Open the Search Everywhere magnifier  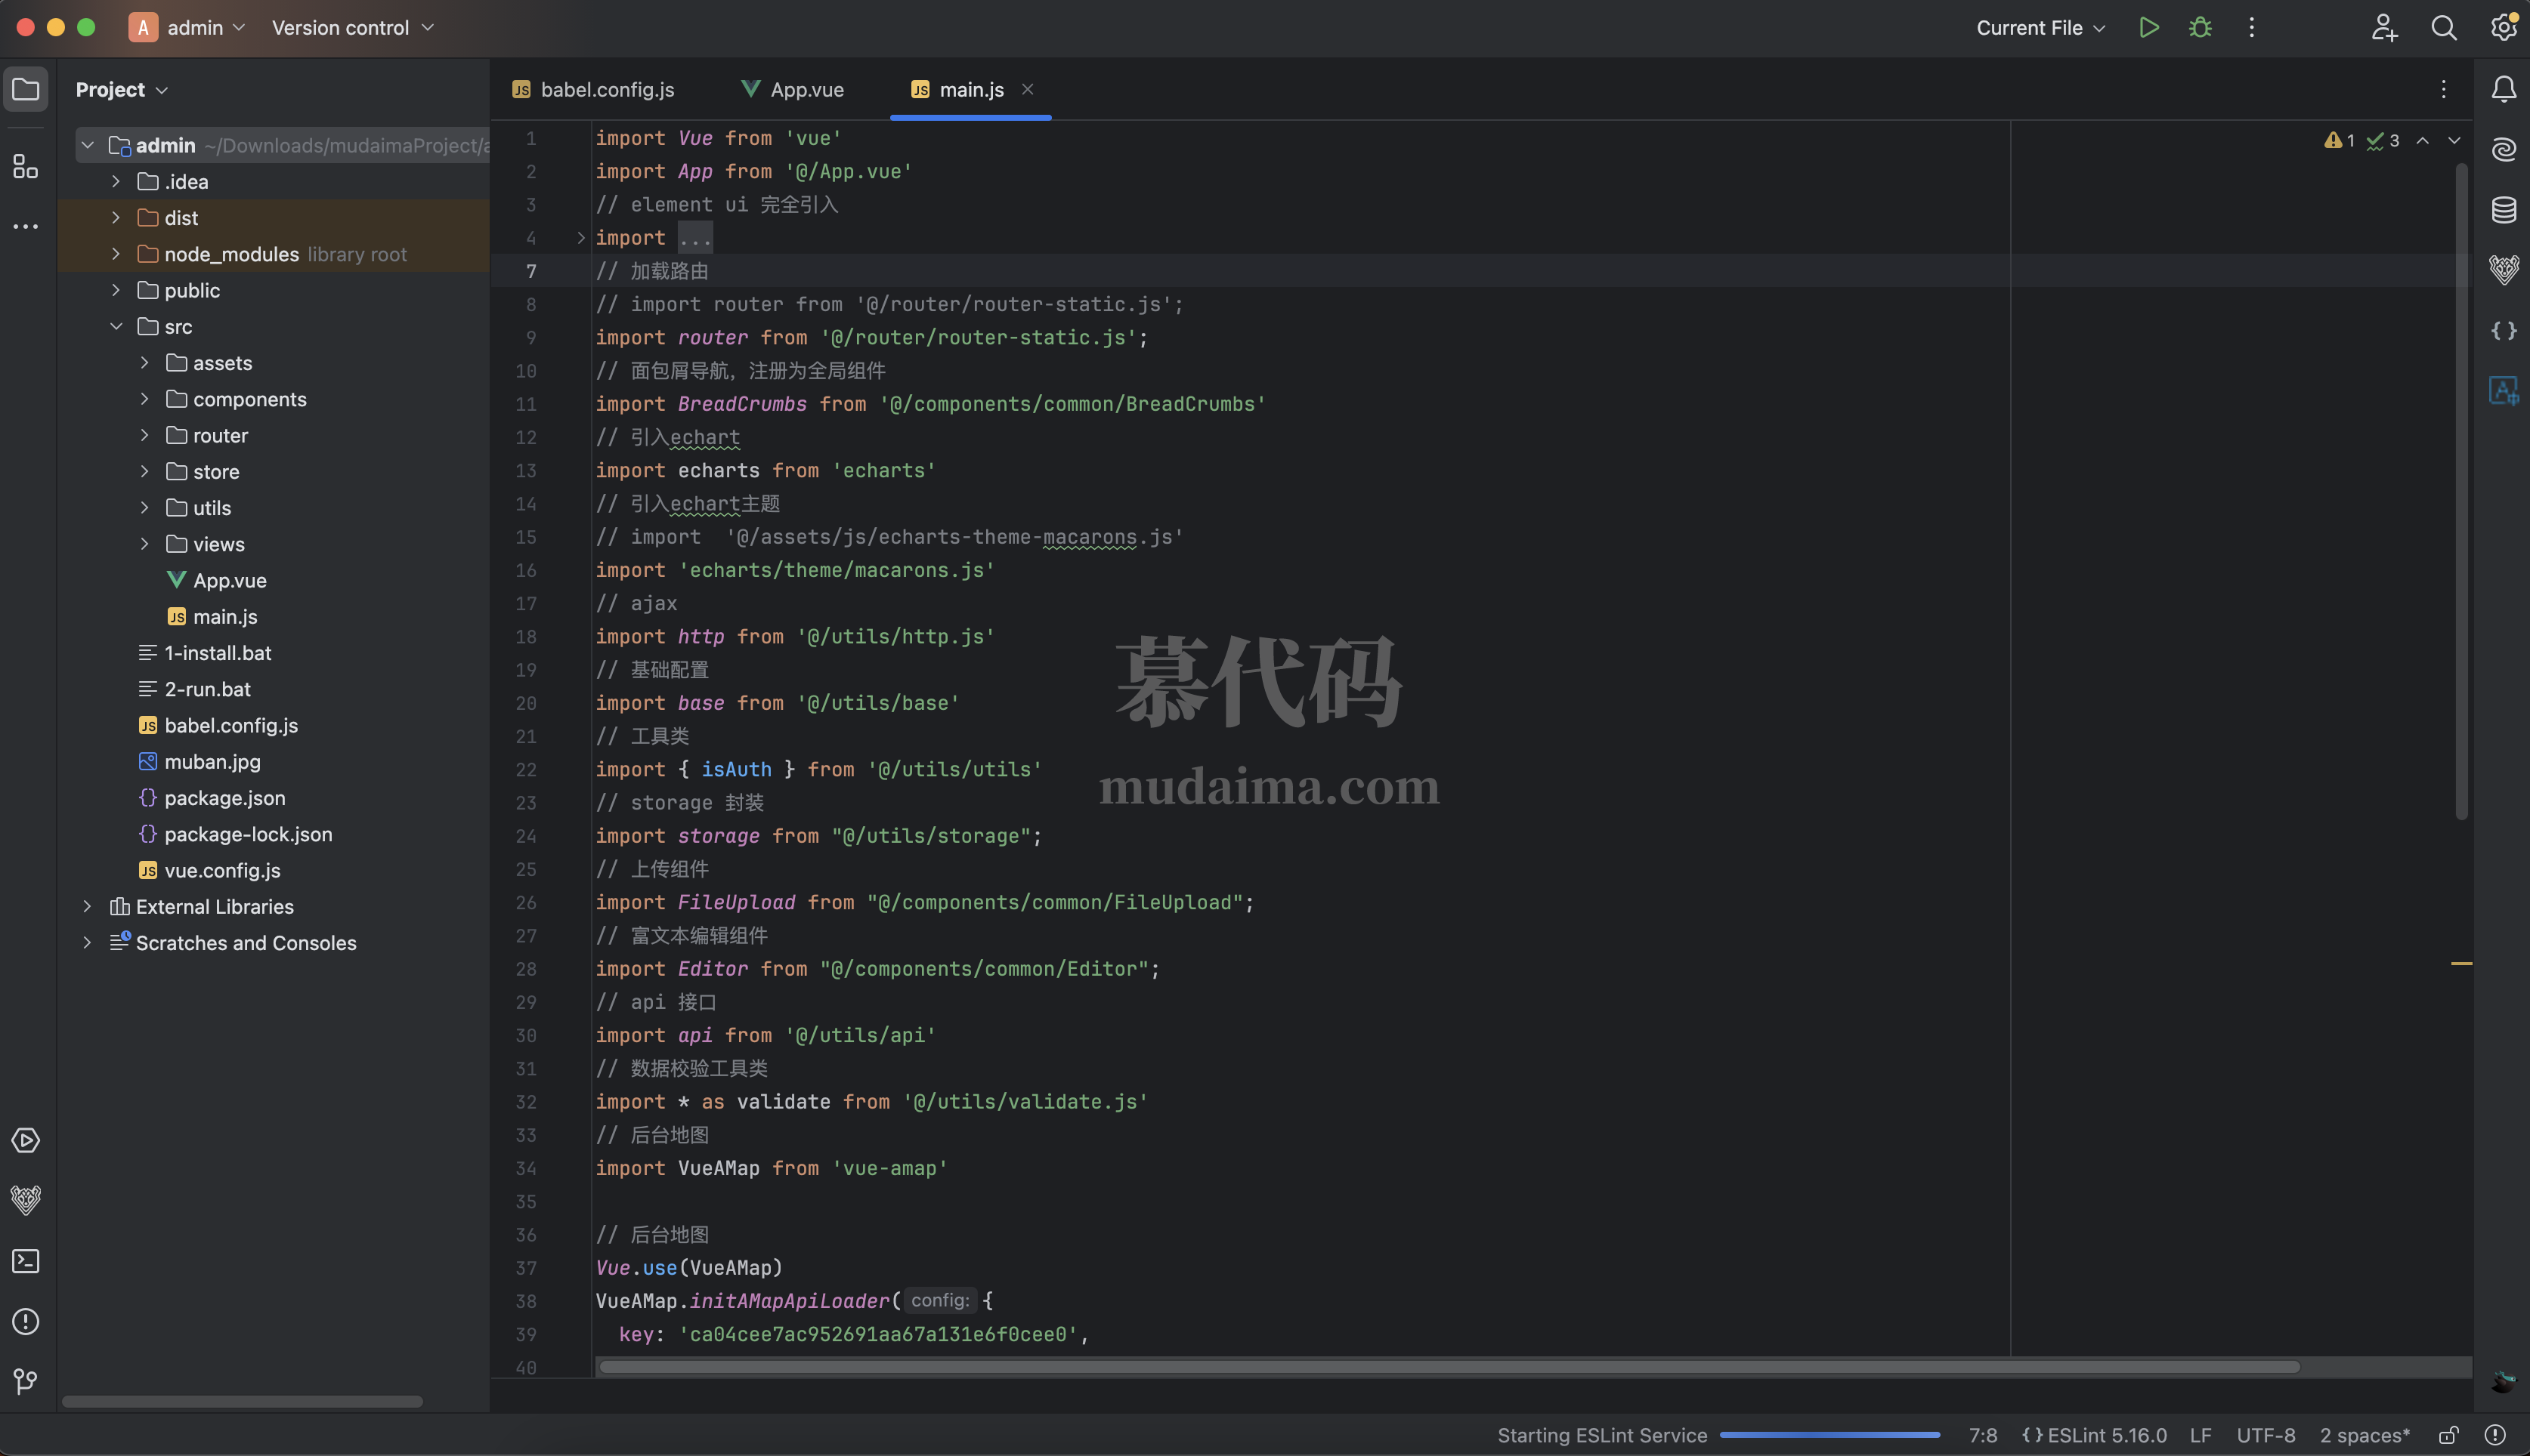(2443, 28)
